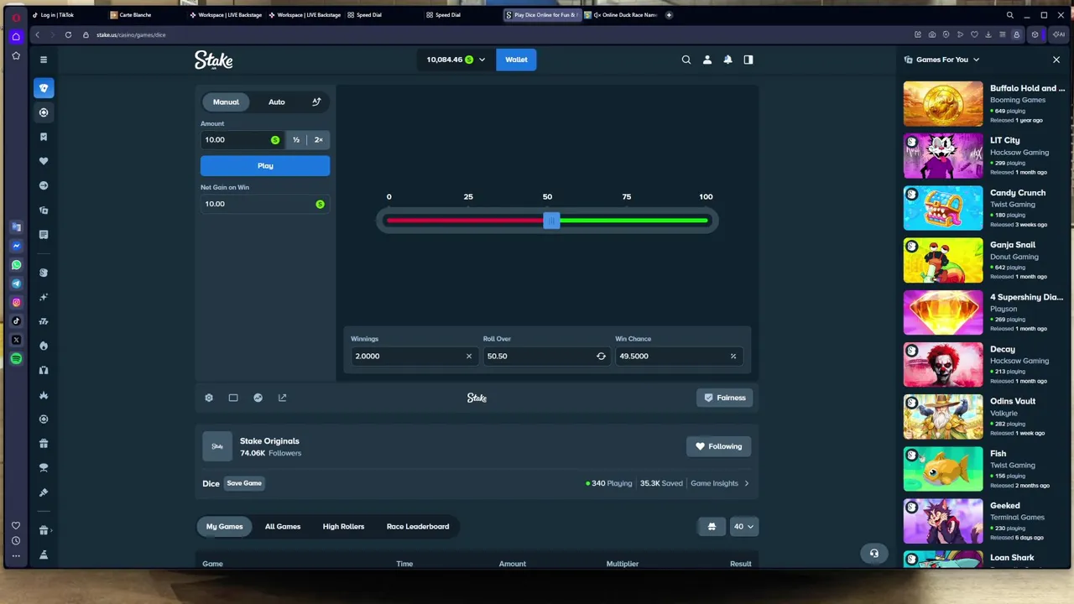
Task: Open X in the Opera sidebar
Action: [16, 340]
